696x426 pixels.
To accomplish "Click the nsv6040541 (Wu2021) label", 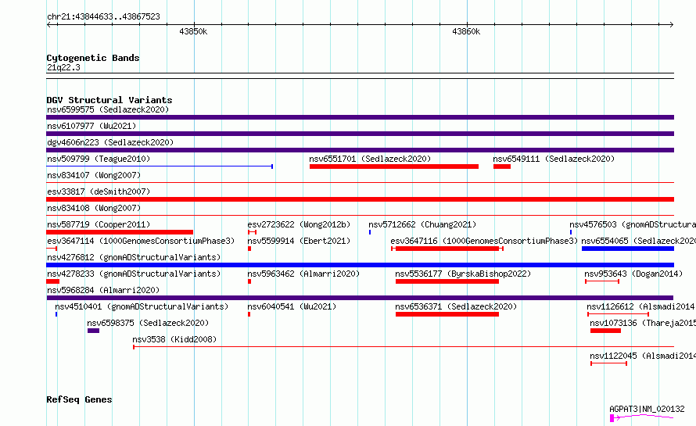I will [x=292, y=306].
